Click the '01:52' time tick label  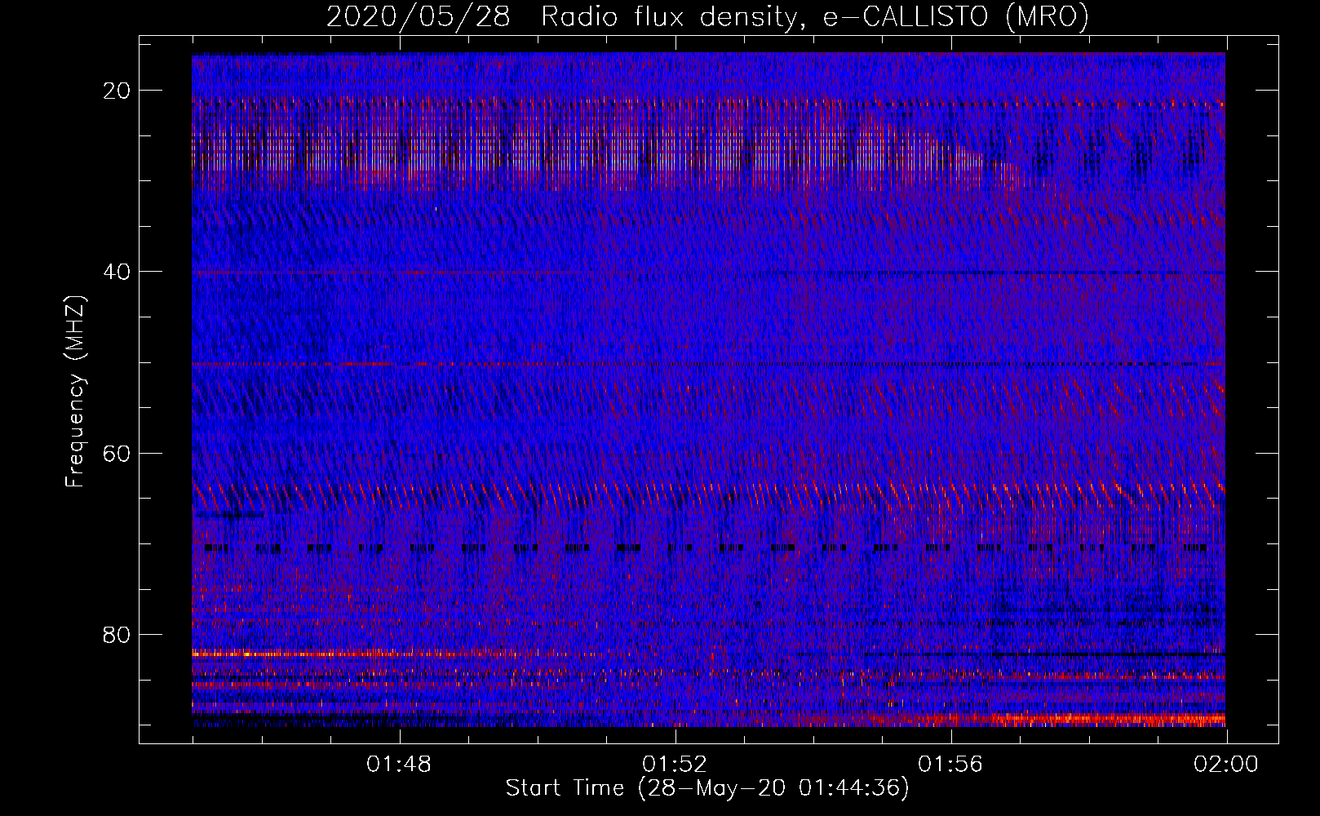pos(675,765)
